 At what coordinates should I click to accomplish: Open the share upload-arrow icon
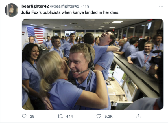click(138, 116)
